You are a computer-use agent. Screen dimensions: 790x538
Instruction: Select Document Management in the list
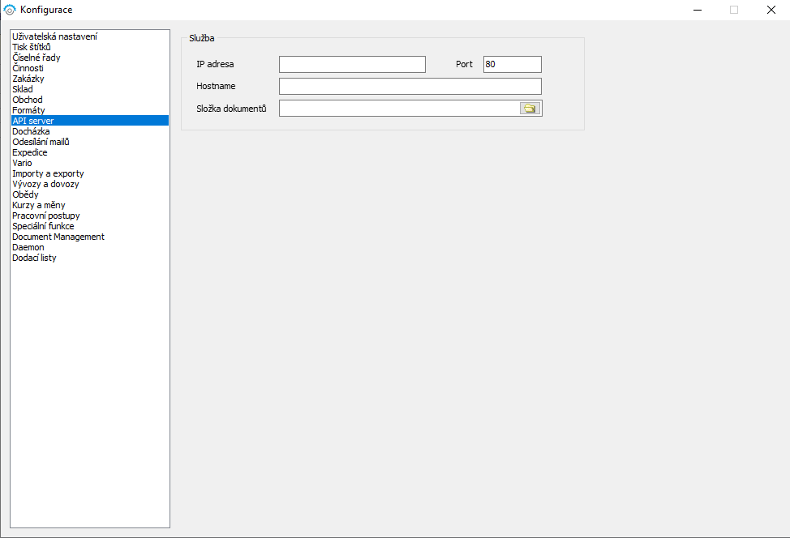tap(90, 237)
